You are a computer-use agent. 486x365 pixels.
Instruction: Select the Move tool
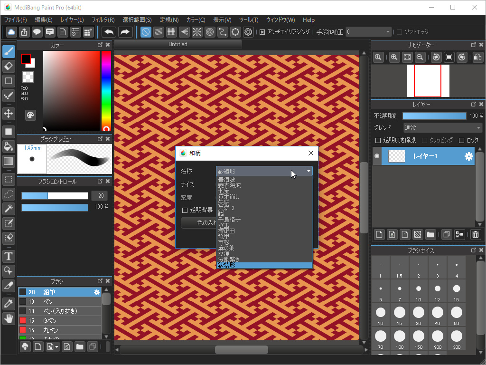(9, 114)
